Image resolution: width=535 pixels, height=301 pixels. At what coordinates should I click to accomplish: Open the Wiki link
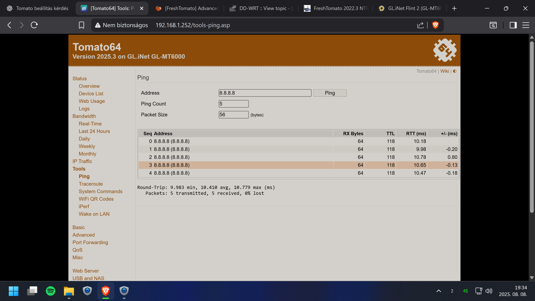[x=444, y=71]
